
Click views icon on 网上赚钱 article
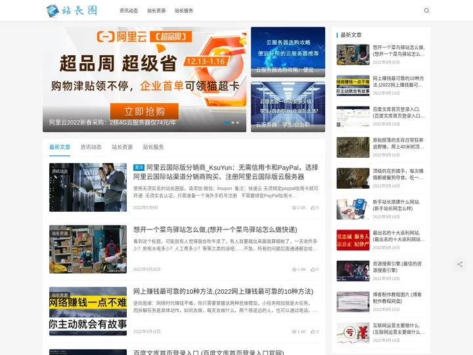pos(294,331)
